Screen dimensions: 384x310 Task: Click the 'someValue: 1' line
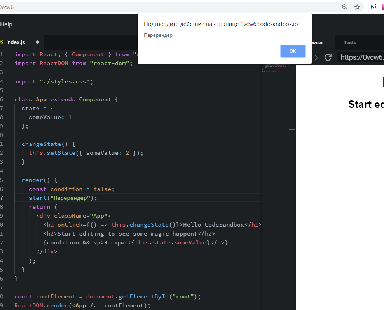click(x=50, y=117)
